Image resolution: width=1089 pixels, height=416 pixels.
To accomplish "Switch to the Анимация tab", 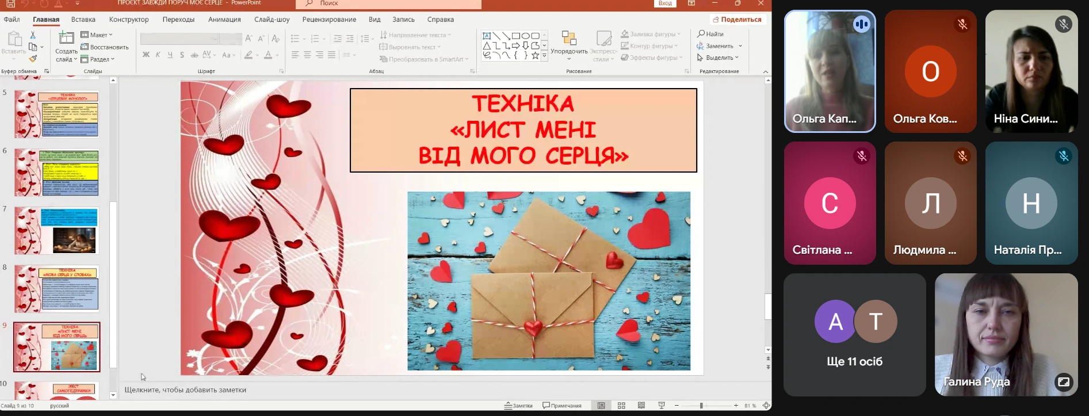I will pos(224,20).
